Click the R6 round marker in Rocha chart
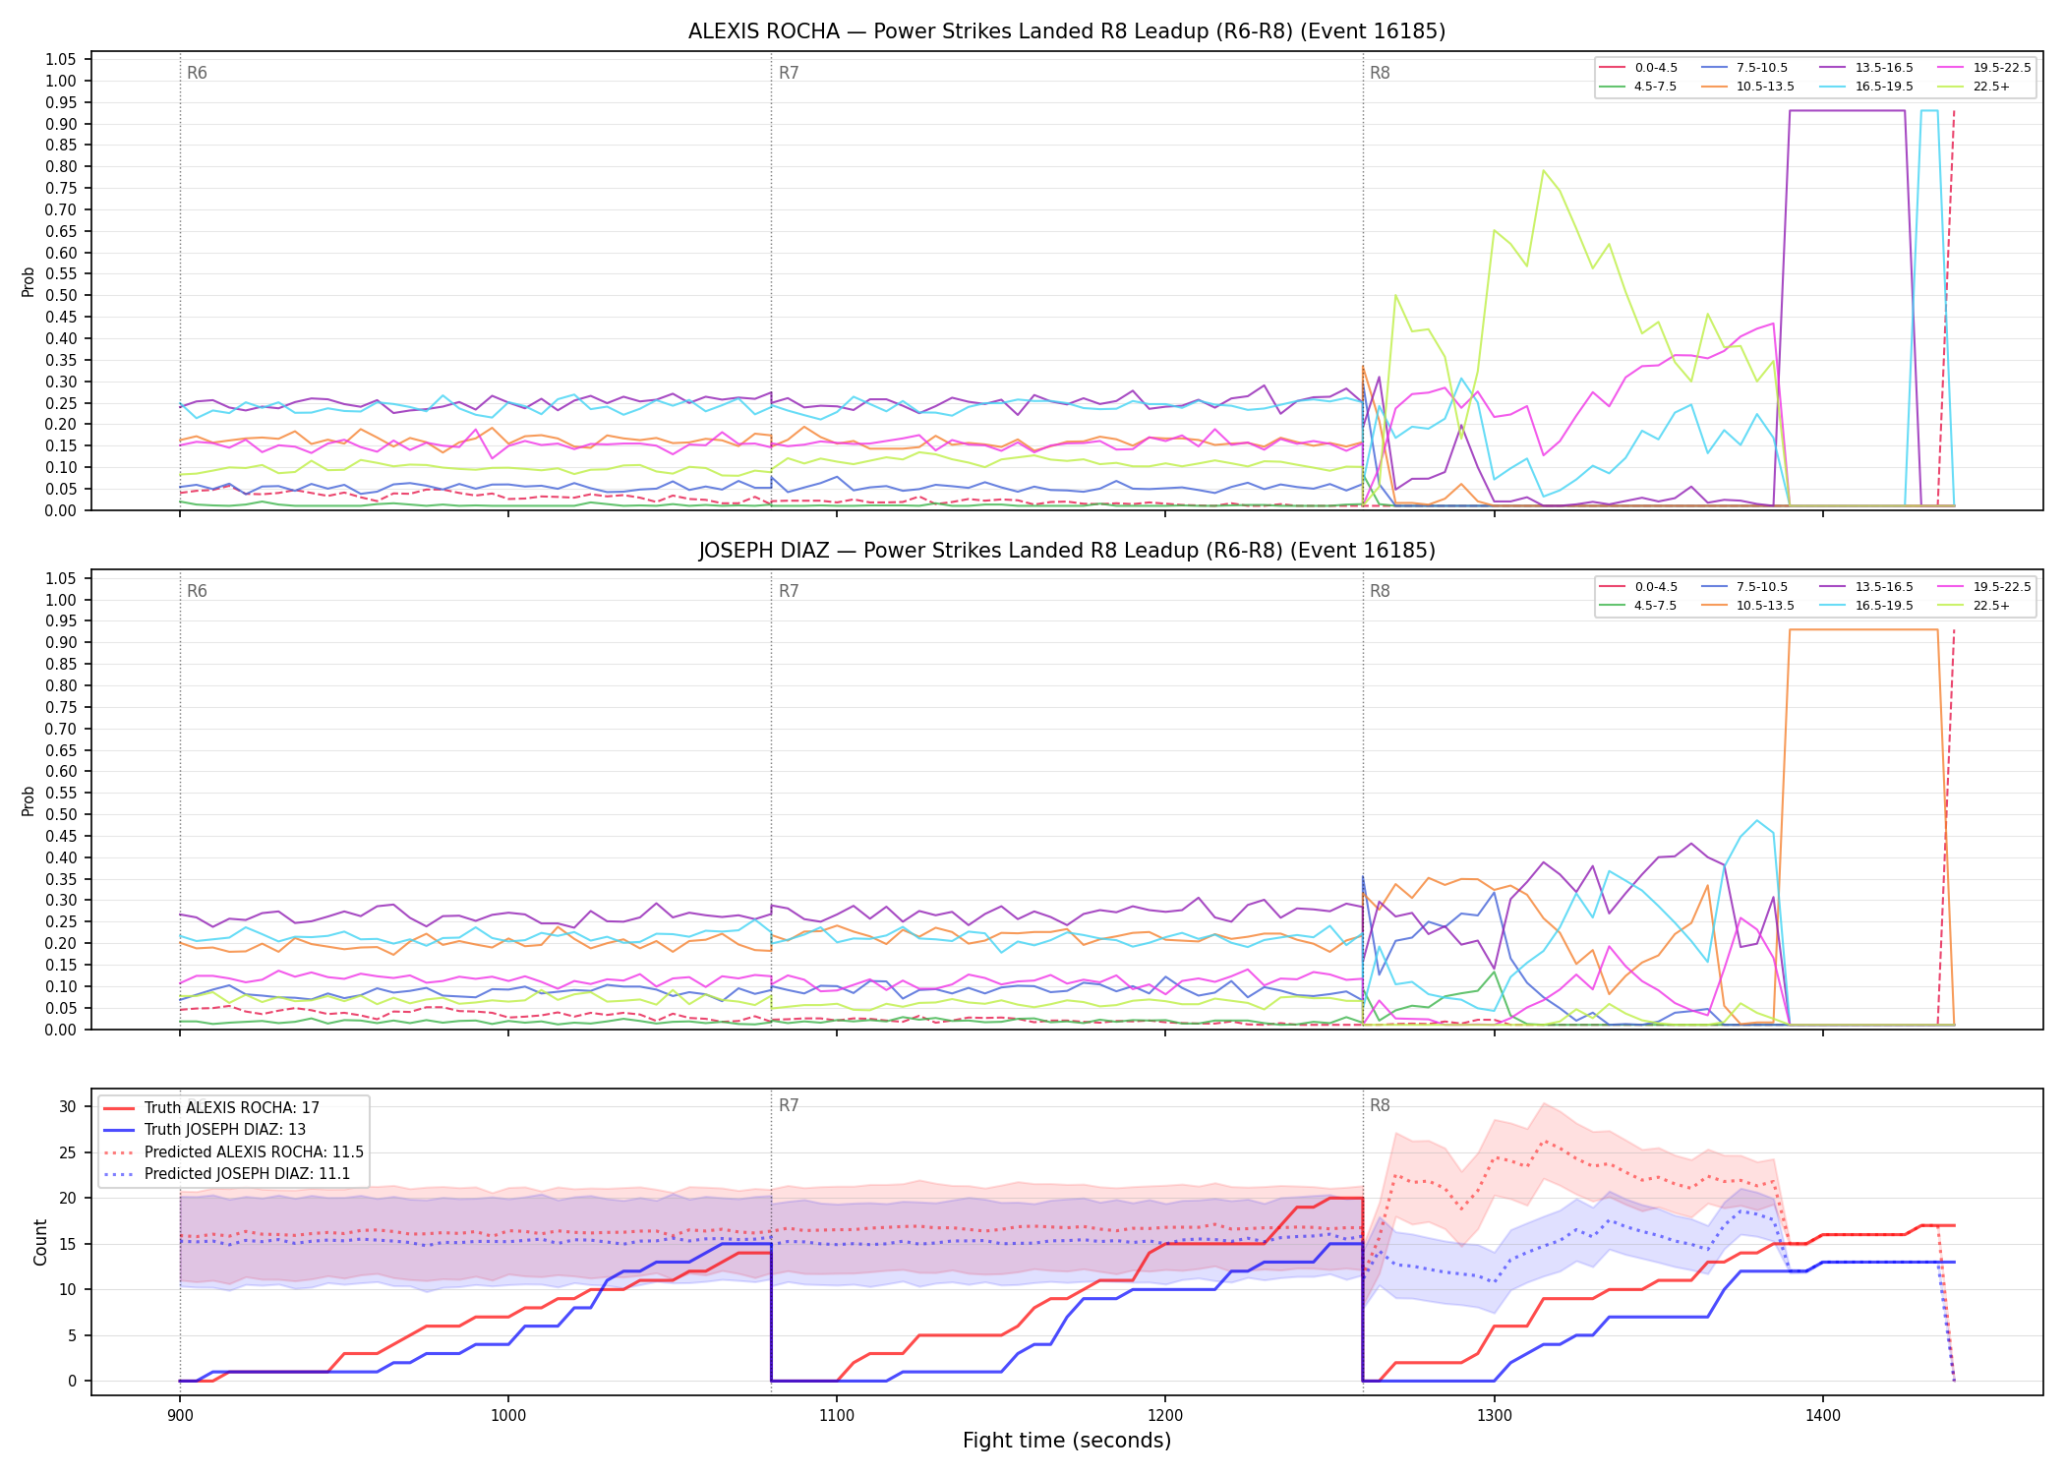2065x1475 pixels. 197,73
